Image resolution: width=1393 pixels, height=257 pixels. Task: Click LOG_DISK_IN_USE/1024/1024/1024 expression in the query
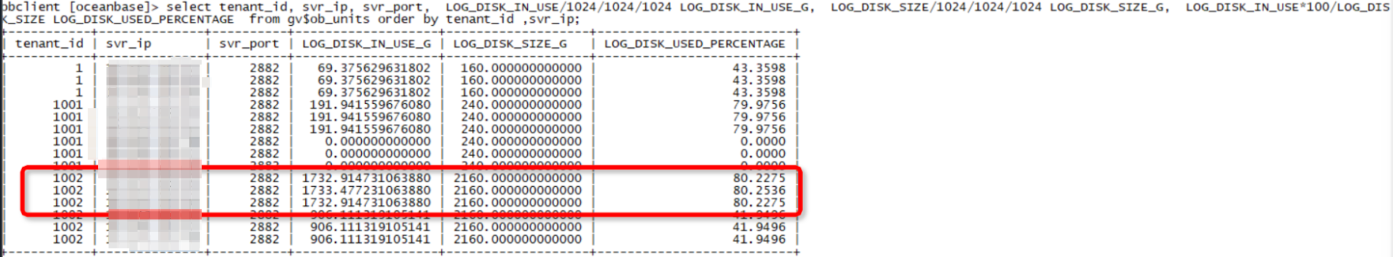tap(559, 7)
